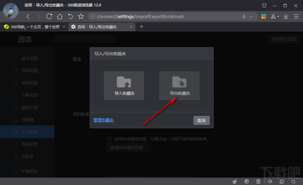303x185 pixels.
Task: Click the shield security icon in address bar
Action: [x=92, y=17]
